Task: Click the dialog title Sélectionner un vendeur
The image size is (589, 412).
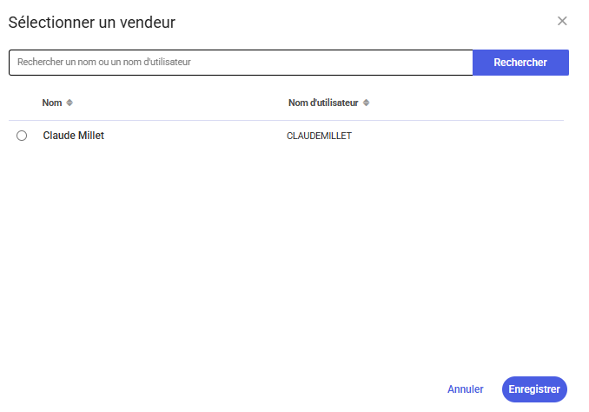Action: click(x=92, y=23)
